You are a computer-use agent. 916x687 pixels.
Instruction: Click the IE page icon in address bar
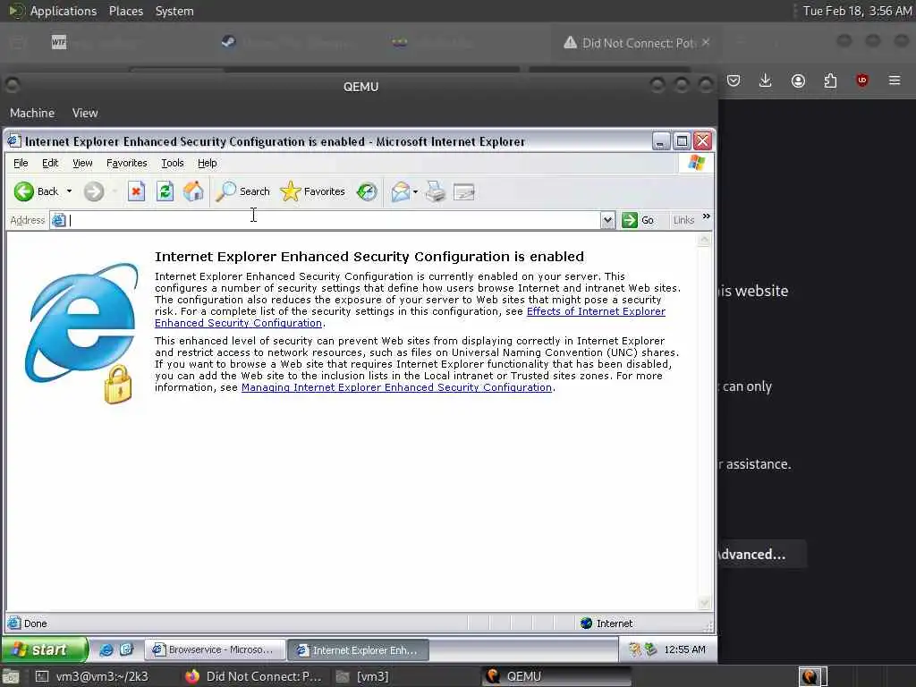(58, 220)
